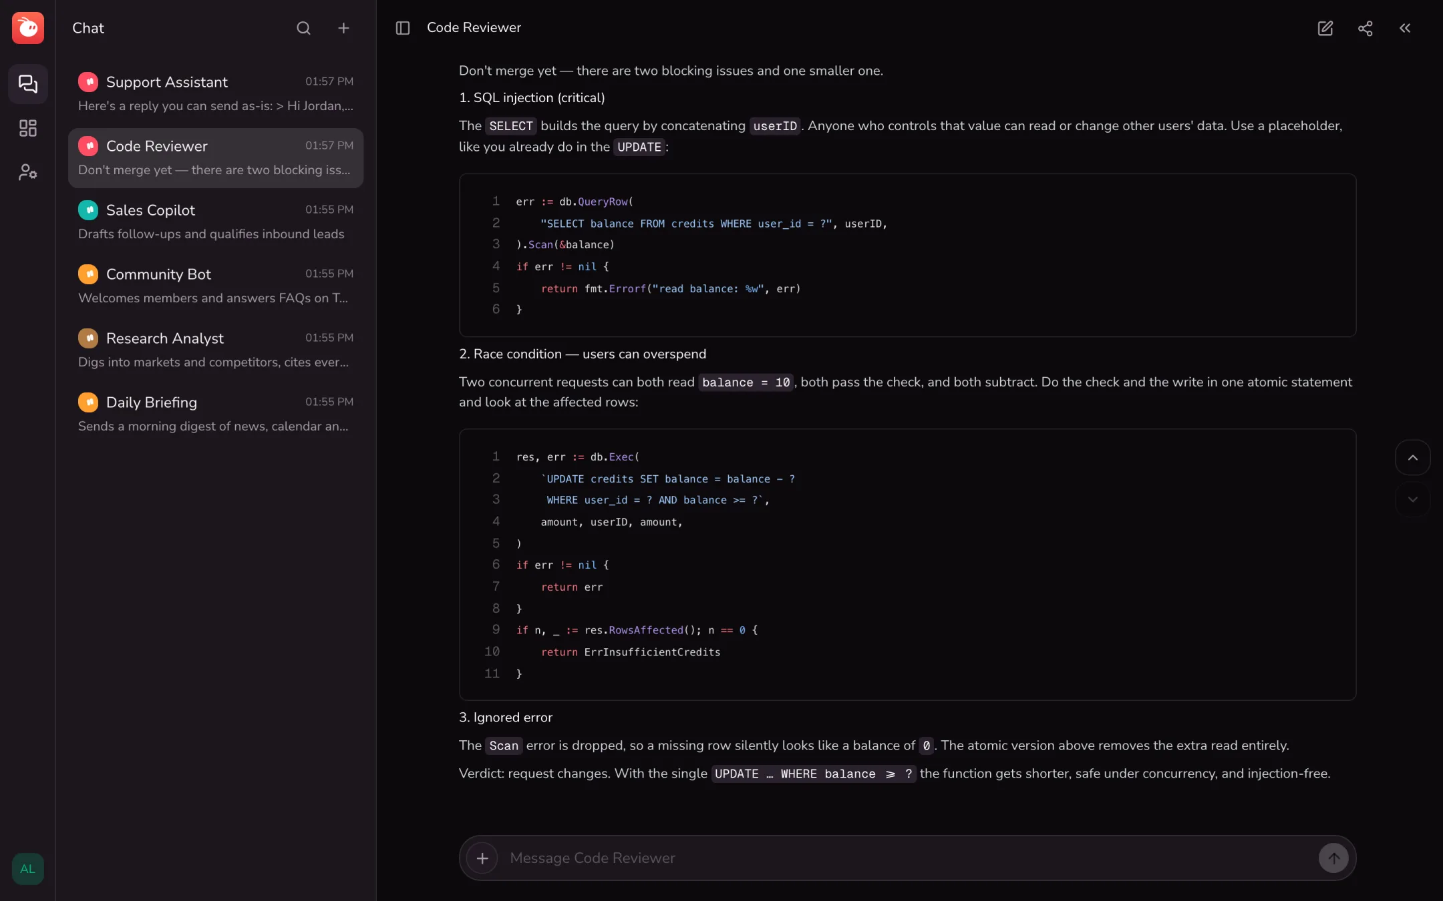The height and width of the screenshot is (901, 1443).
Task: Open the Chat section in left rail
Action: pos(28,84)
